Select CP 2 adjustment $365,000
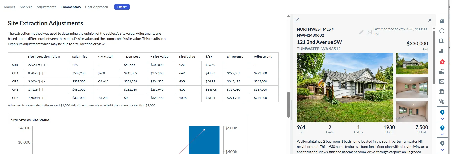Screen dimensions: 458x154 [x=260, y=81]
